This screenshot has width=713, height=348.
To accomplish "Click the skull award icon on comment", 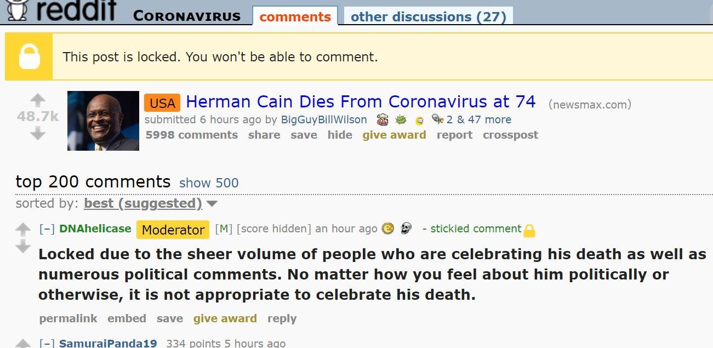I will coord(406,229).
